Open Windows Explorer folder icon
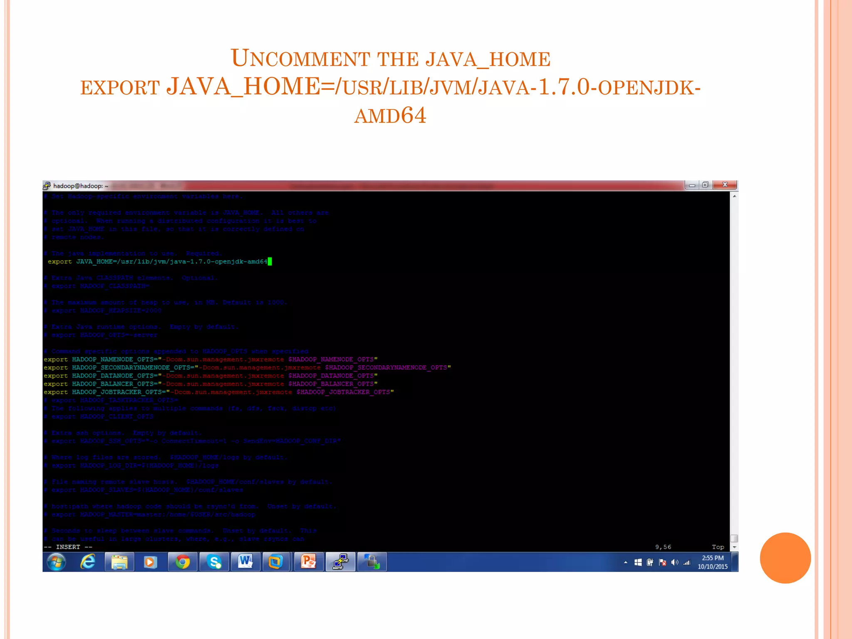This screenshot has height=639, width=852. 119,562
